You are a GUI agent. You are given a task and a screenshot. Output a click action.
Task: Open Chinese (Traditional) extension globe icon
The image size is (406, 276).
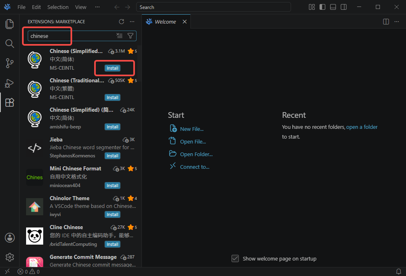point(35,89)
